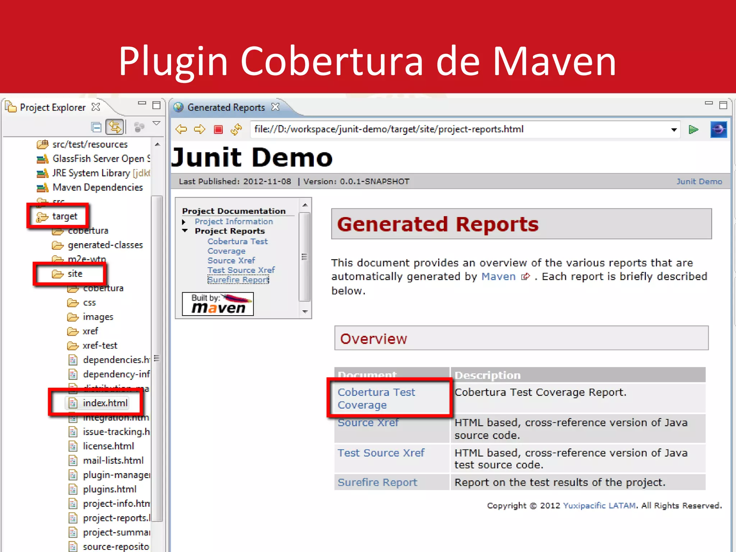
Task: Select source-repository html file
Action: click(x=109, y=547)
